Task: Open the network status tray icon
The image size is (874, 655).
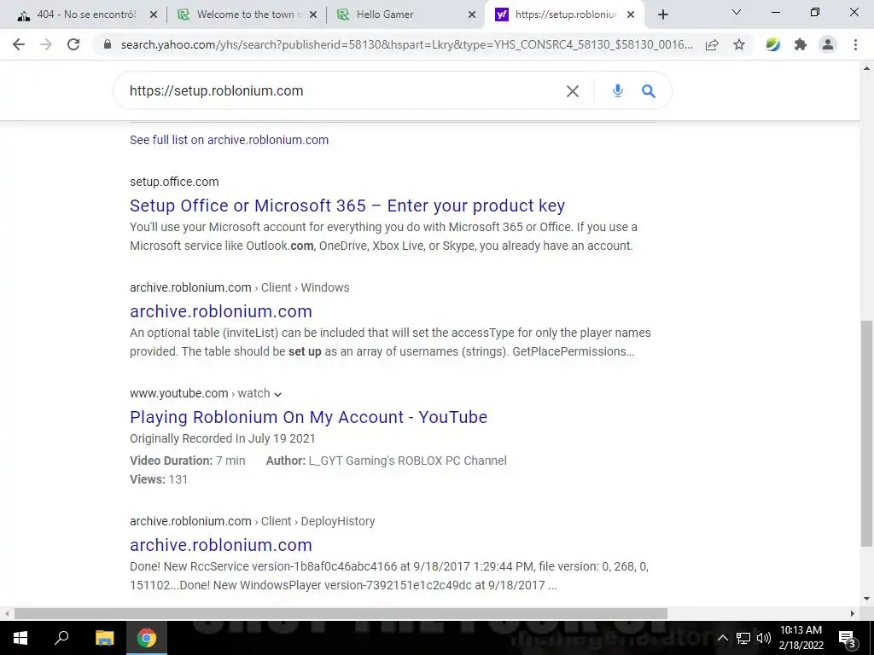Action: [x=743, y=638]
